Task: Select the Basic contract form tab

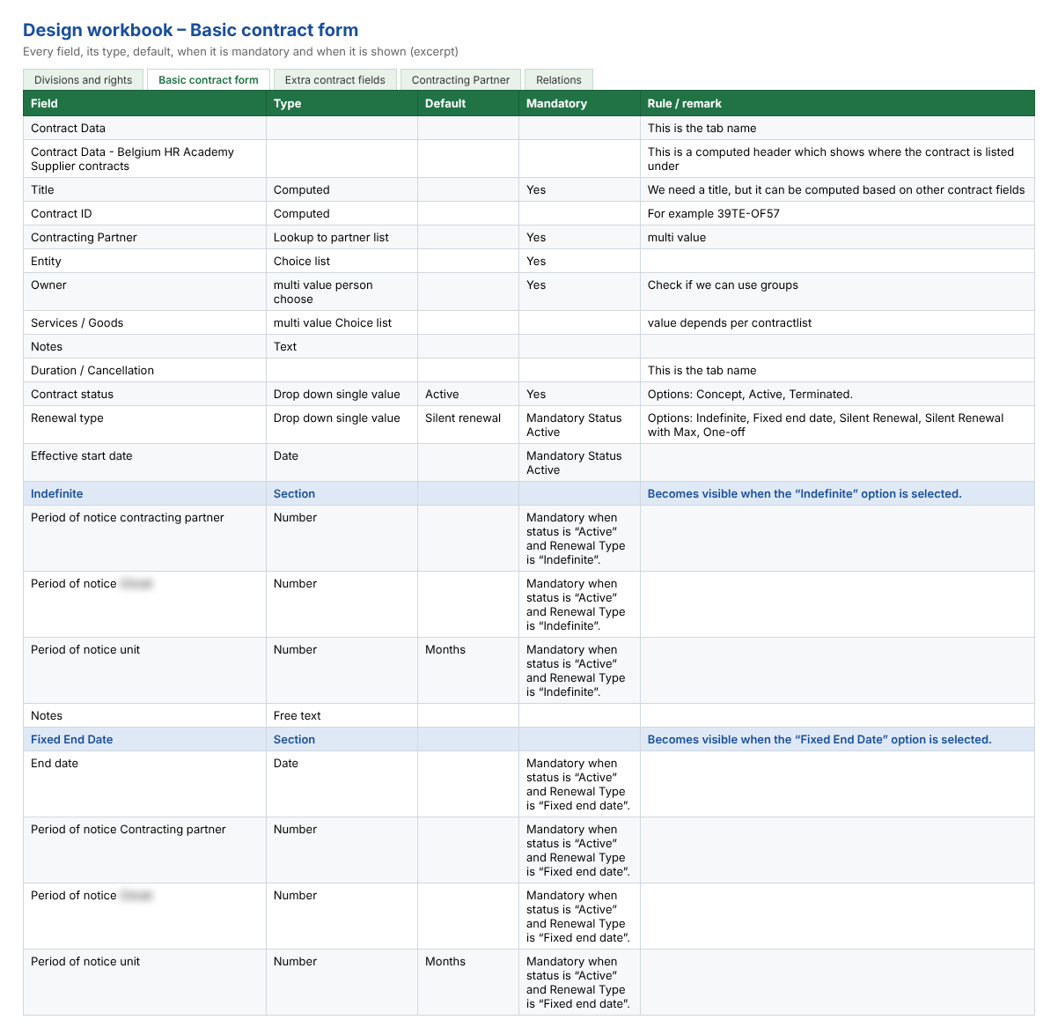Action: point(209,79)
